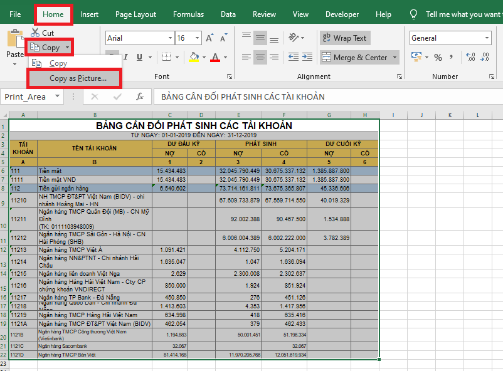Click the Percent Style icon
Viewport: 503px width, 371px height.
pyautogui.click(x=438, y=58)
